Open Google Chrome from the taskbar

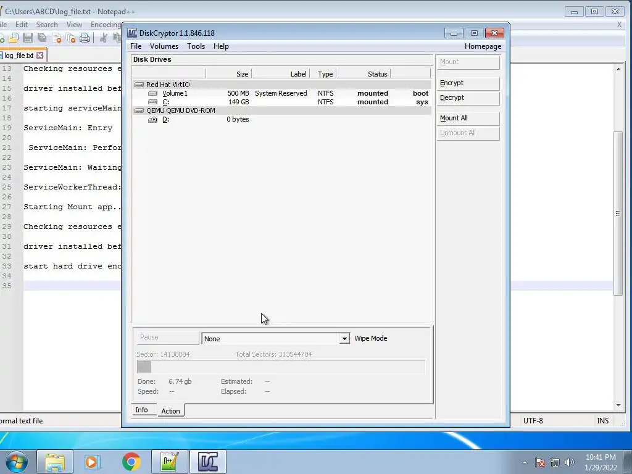tap(131, 462)
